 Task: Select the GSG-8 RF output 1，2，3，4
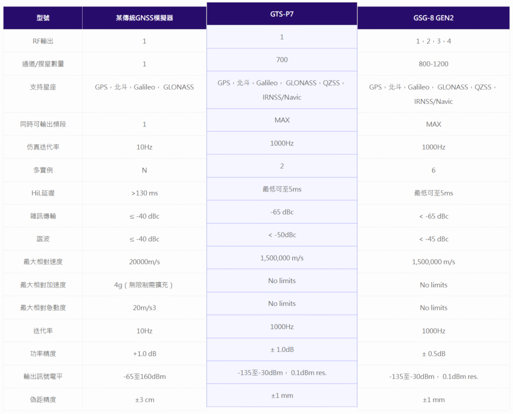tap(433, 41)
